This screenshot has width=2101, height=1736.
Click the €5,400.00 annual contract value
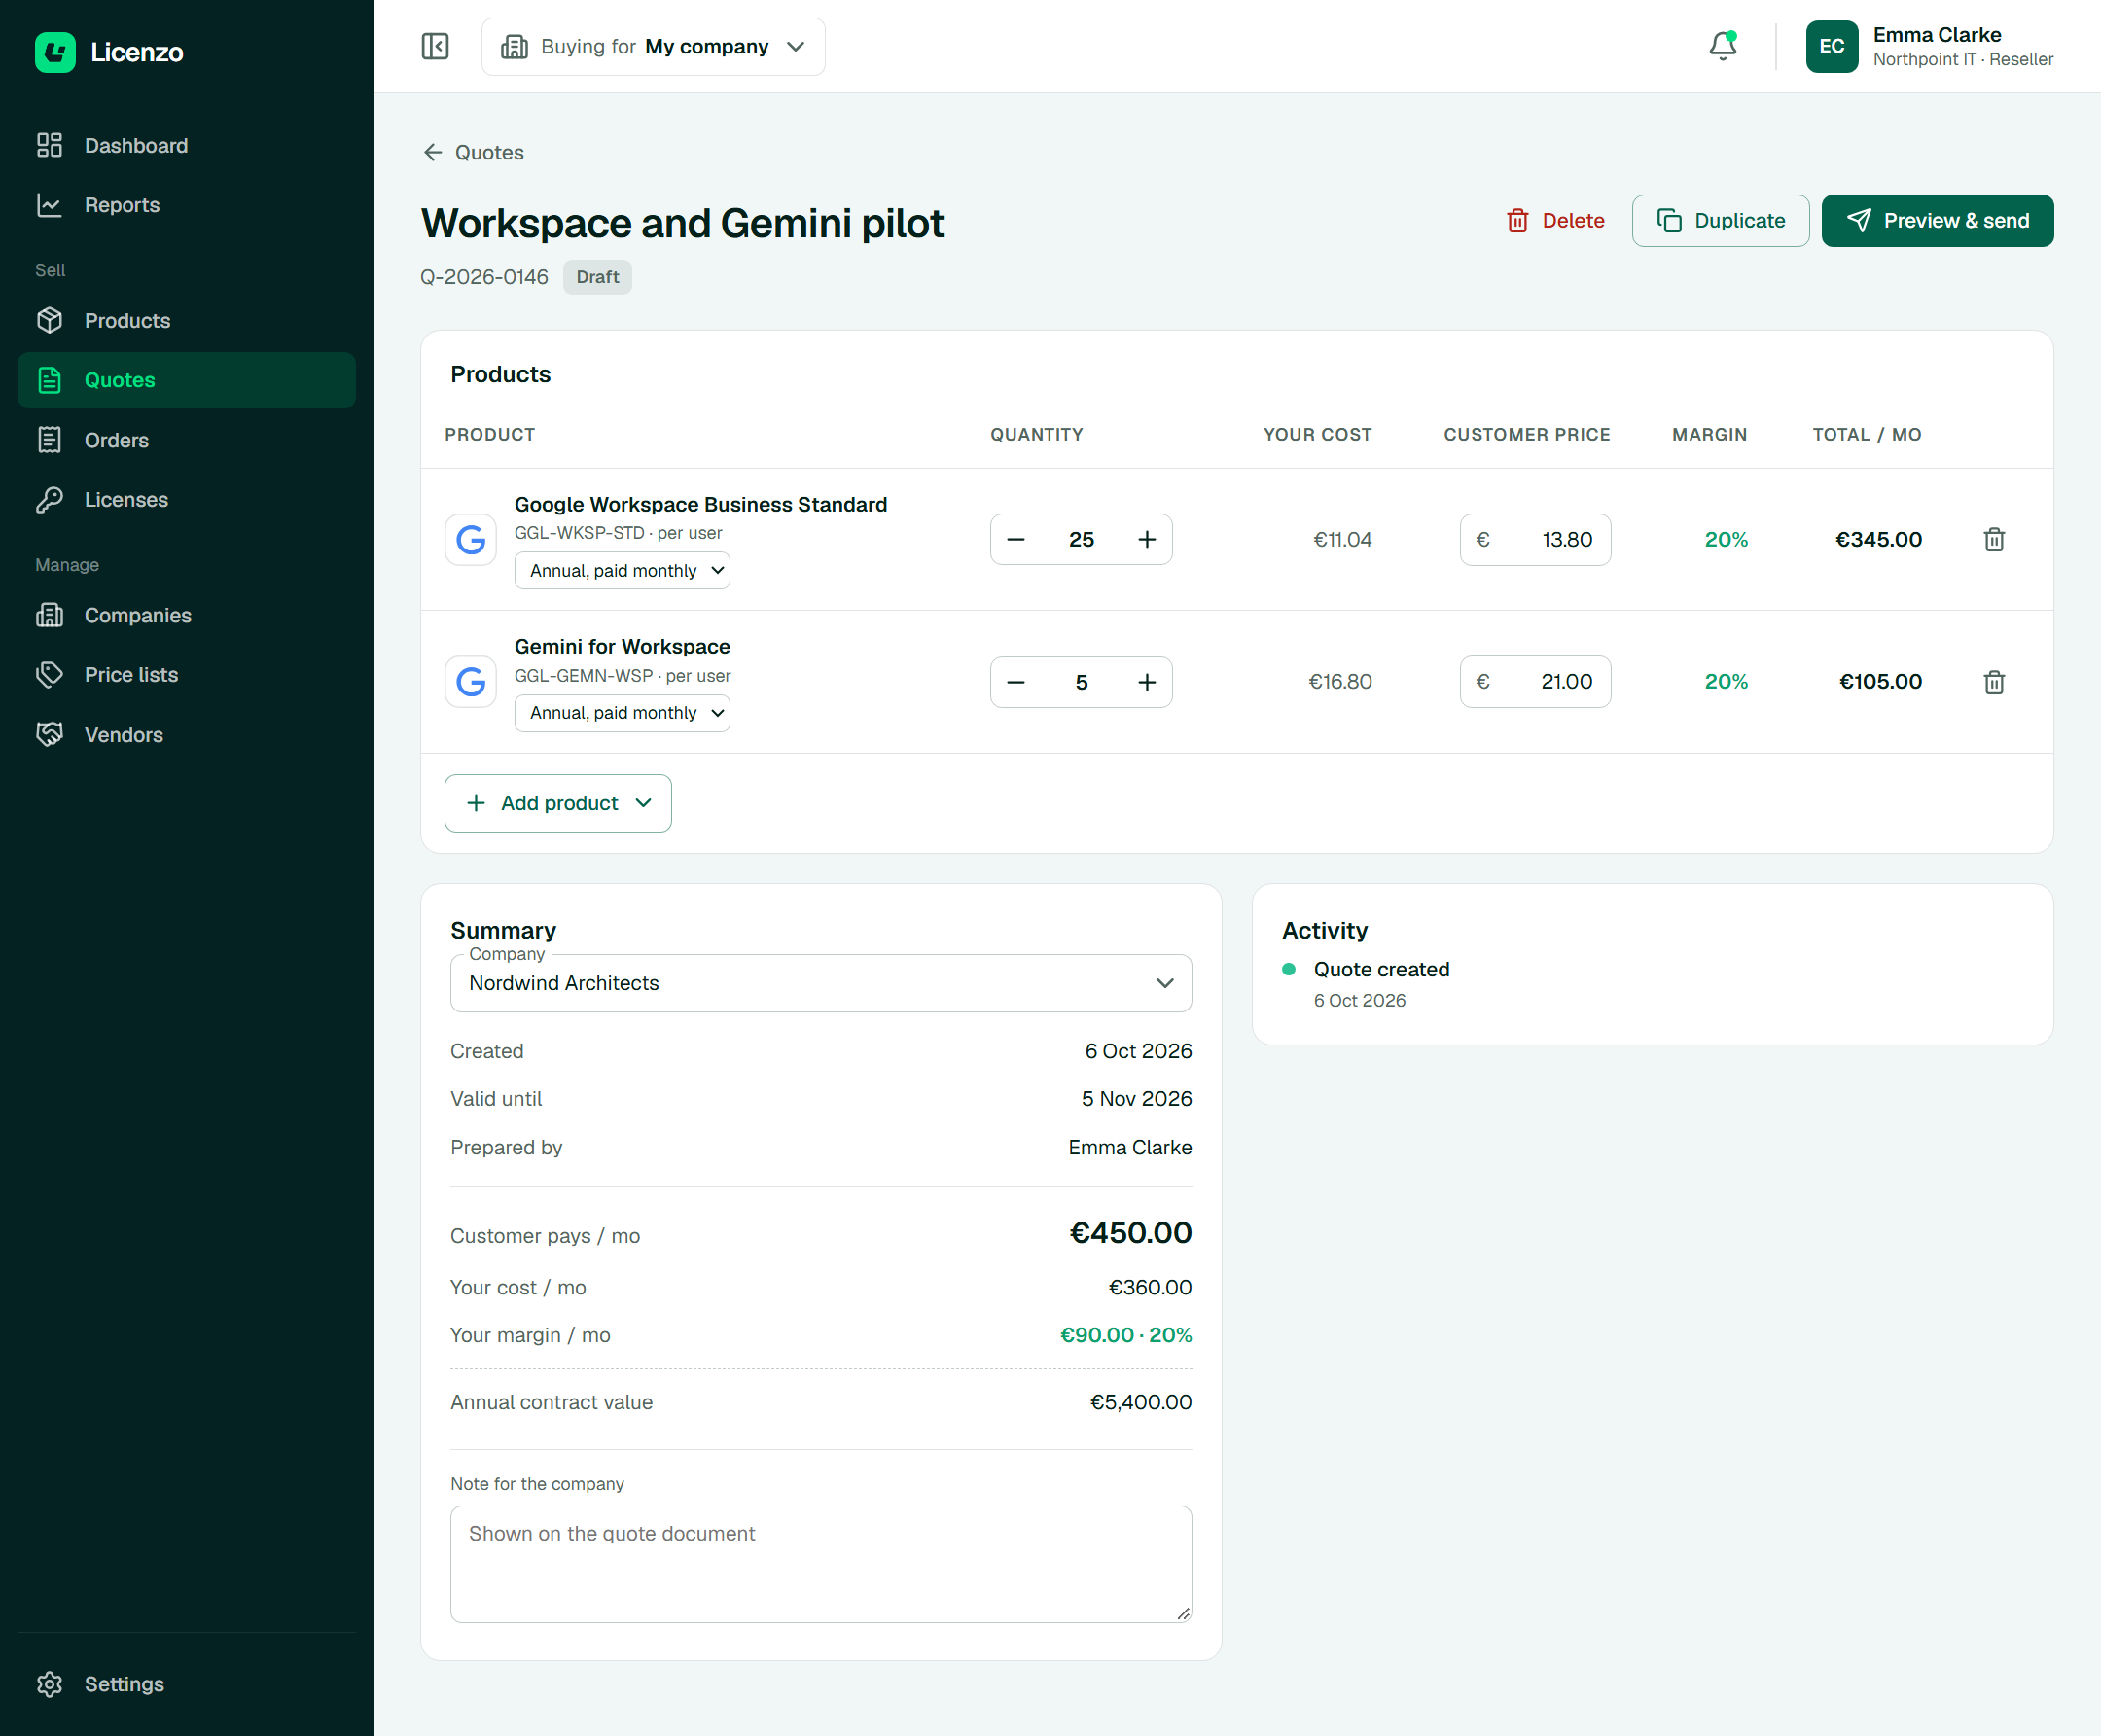[x=1140, y=1402]
